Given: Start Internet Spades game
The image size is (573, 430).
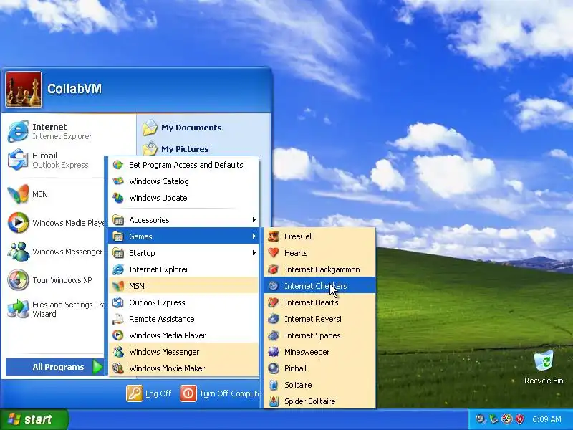Looking at the screenshot, I should point(319,335).
